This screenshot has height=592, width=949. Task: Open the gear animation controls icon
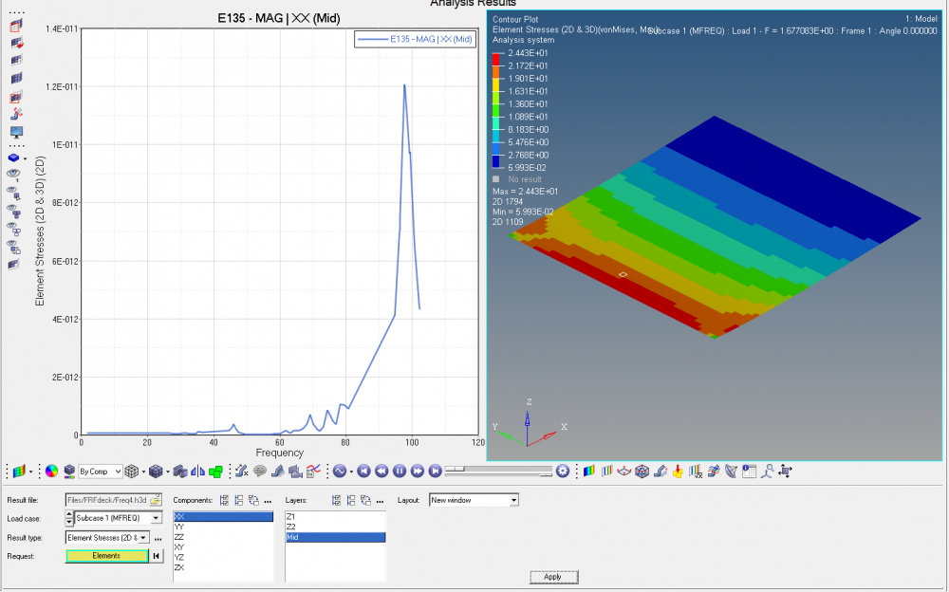pos(563,471)
